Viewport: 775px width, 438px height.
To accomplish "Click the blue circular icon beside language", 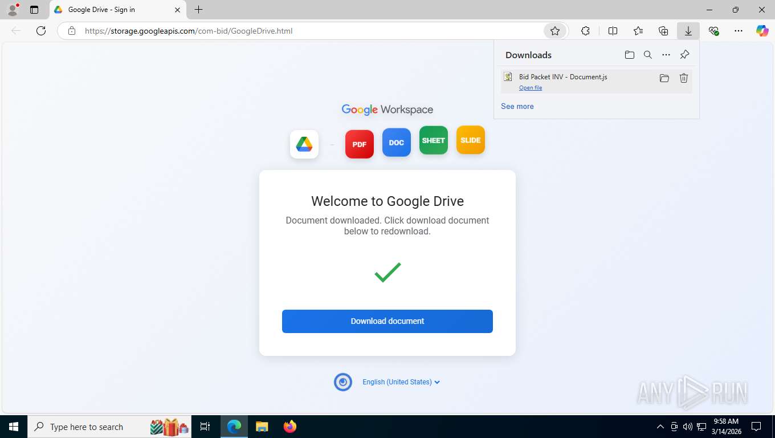I will tap(343, 382).
